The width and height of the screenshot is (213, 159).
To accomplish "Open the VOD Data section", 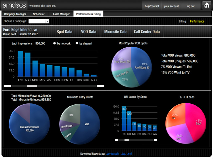I will coord(89,32).
